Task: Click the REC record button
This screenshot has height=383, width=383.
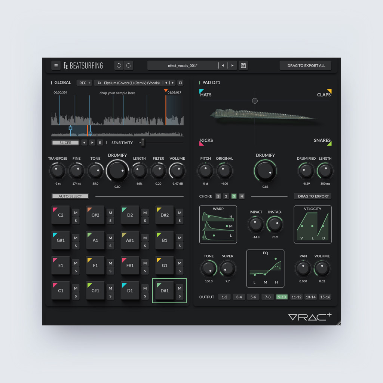Action: [84, 83]
